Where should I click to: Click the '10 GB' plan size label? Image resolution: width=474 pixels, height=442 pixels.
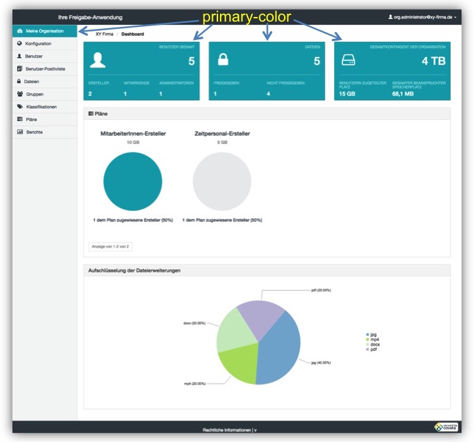(133, 142)
